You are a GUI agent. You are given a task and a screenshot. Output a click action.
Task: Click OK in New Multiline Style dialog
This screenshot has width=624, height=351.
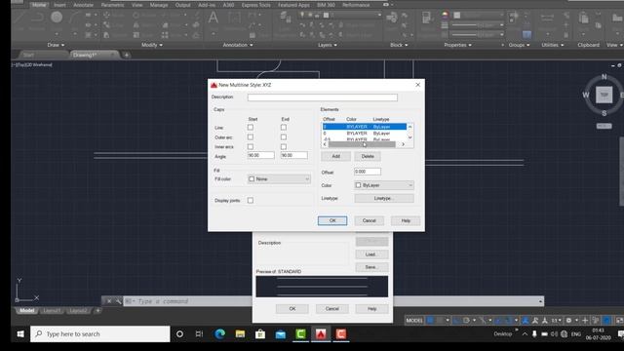coord(332,220)
